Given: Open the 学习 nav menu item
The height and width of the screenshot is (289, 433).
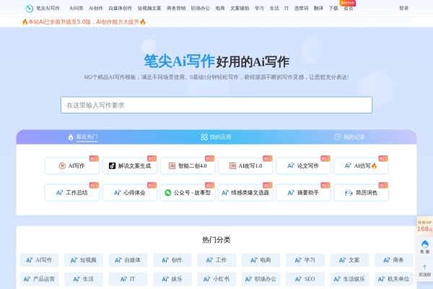Looking at the screenshot, I should click(x=259, y=8).
